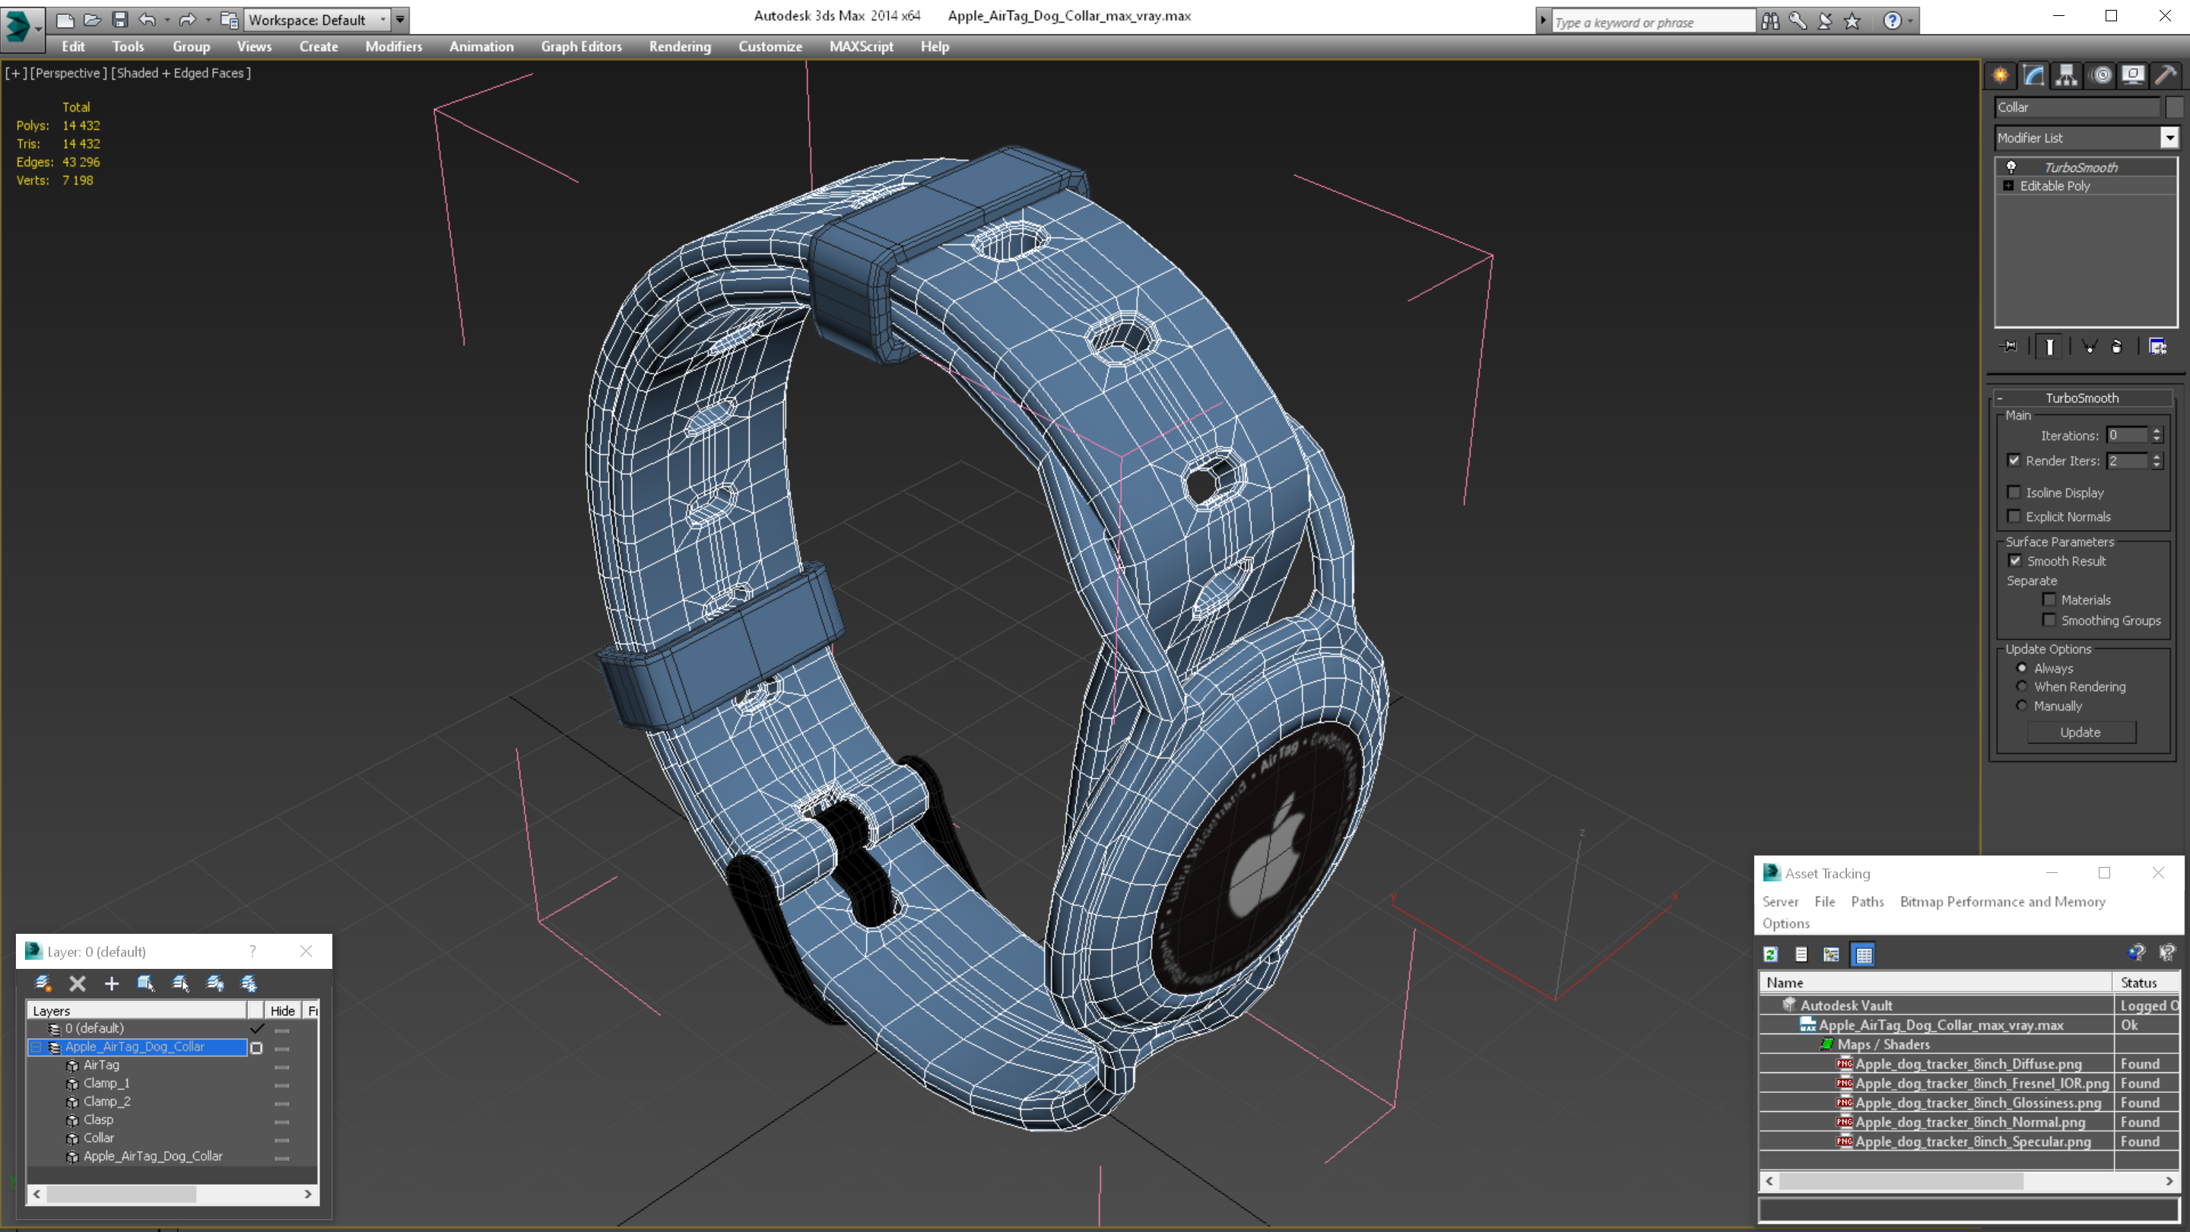Click Hide/Unhide all layers icon

215,984
